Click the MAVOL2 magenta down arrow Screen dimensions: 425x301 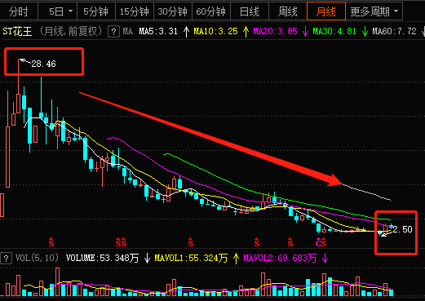(x=325, y=258)
